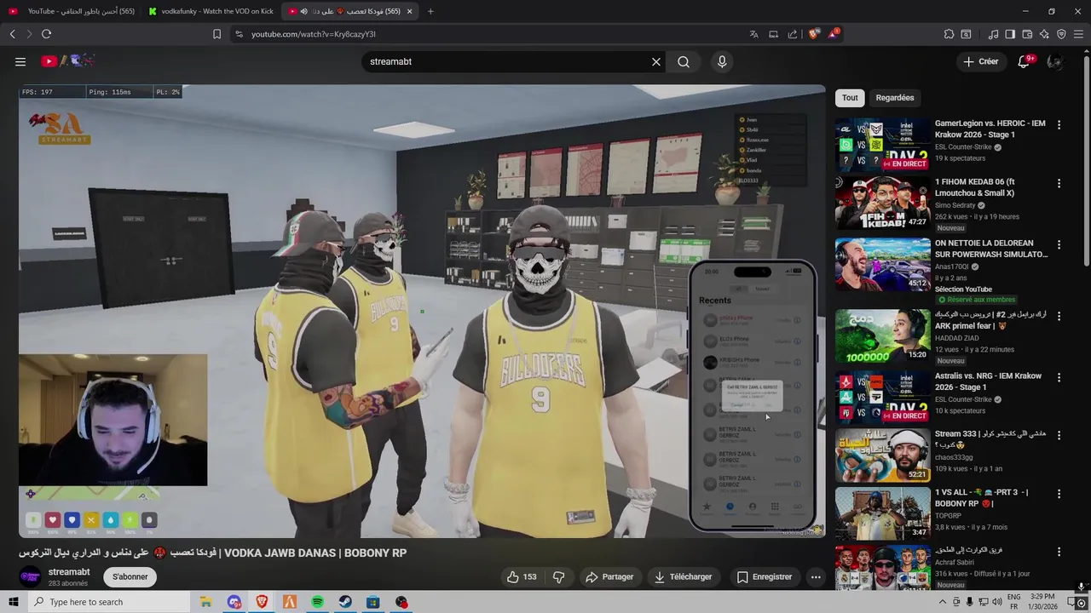Open GamerLegion vs. HEROIC video thumbnail
The image size is (1091, 613).
[882, 144]
